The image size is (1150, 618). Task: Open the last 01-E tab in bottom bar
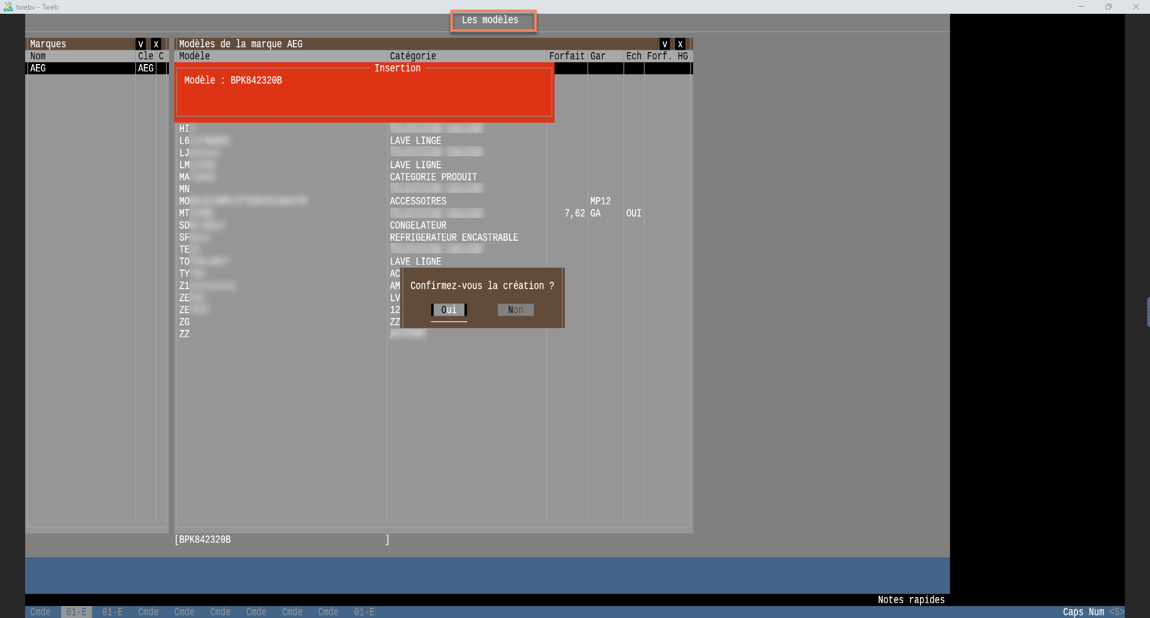[x=364, y=612]
